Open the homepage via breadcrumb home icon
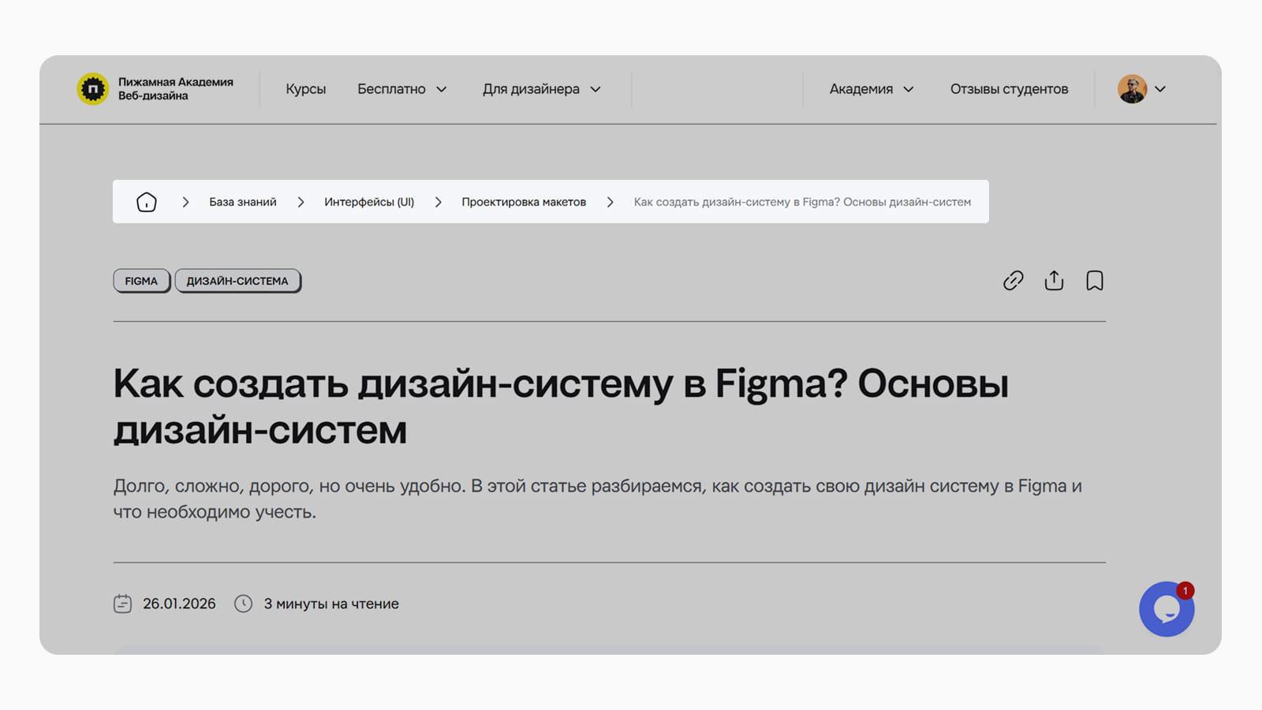Viewport: 1262px width, 710px height. coord(147,201)
